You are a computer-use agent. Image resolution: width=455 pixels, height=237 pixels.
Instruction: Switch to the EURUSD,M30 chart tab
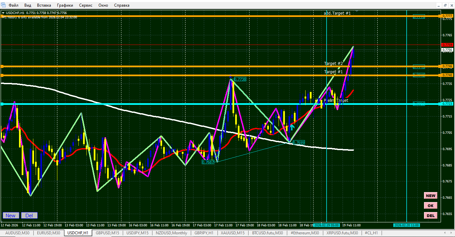(x=48, y=233)
